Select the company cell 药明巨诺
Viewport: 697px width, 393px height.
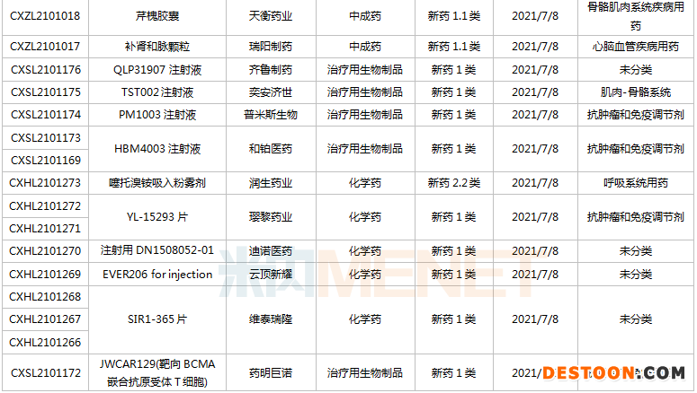click(x=271, y=373)
